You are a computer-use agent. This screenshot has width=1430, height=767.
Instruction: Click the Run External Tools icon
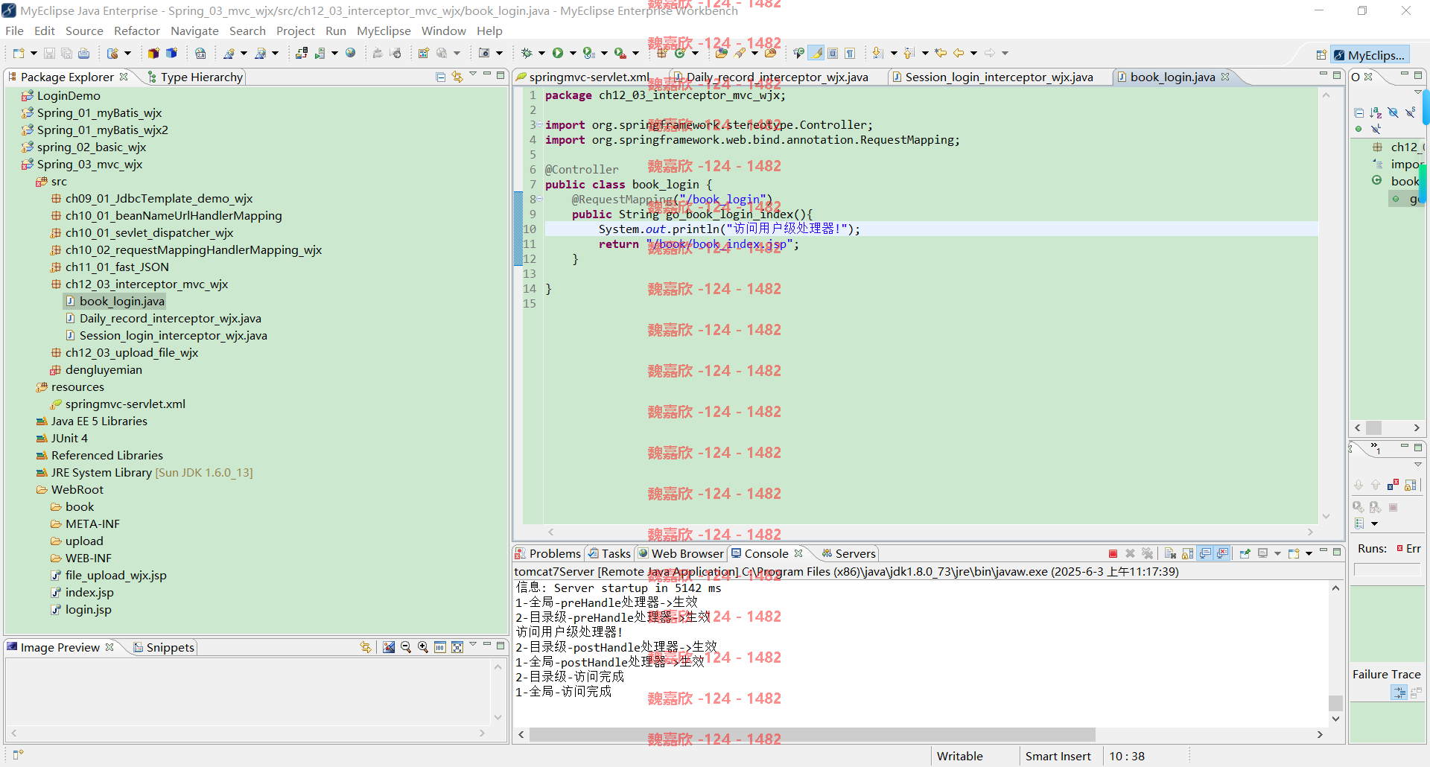coord(620,53)
